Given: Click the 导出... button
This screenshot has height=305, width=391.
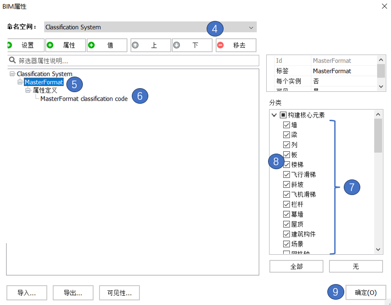Looking at the screenshot, I should tap(73, 293).
